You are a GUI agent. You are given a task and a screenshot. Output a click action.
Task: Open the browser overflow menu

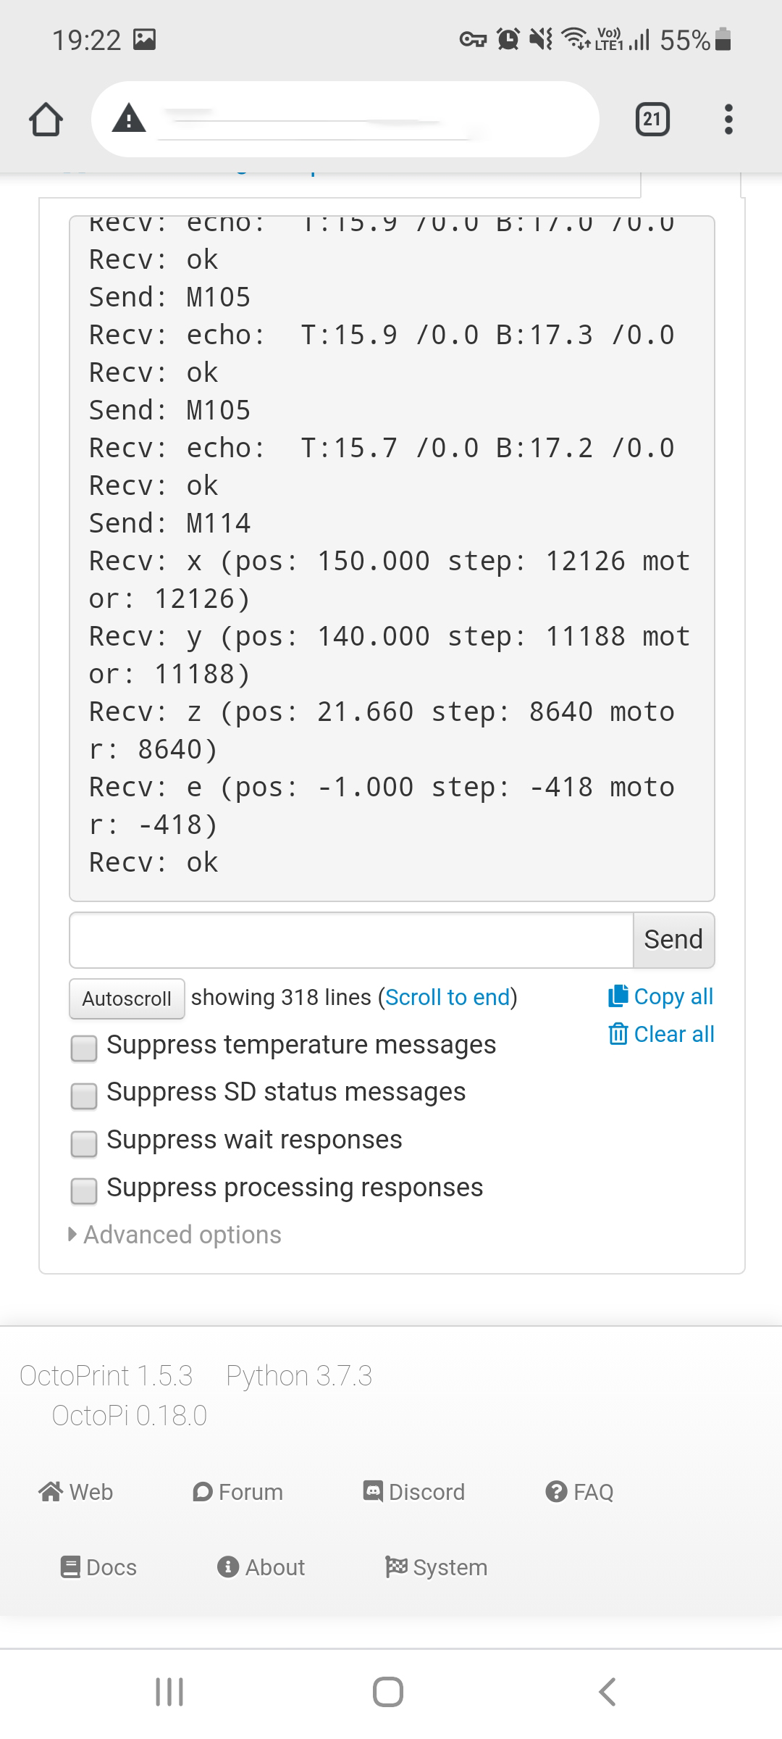coord(728,119)
